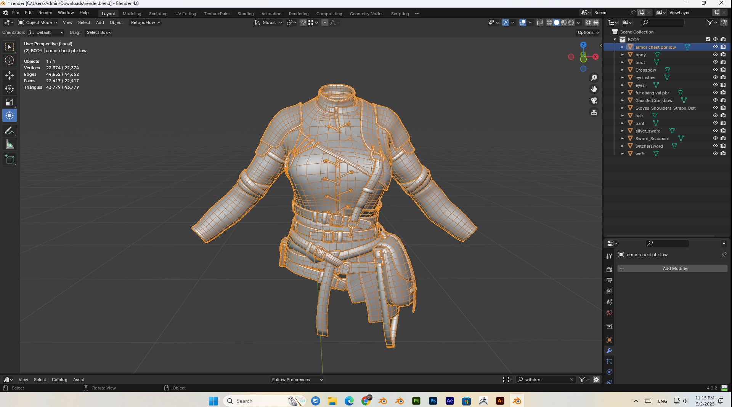Uncheck BODY collection exclude checkbox
Screen dimensions: 732x407
point(708,39)
